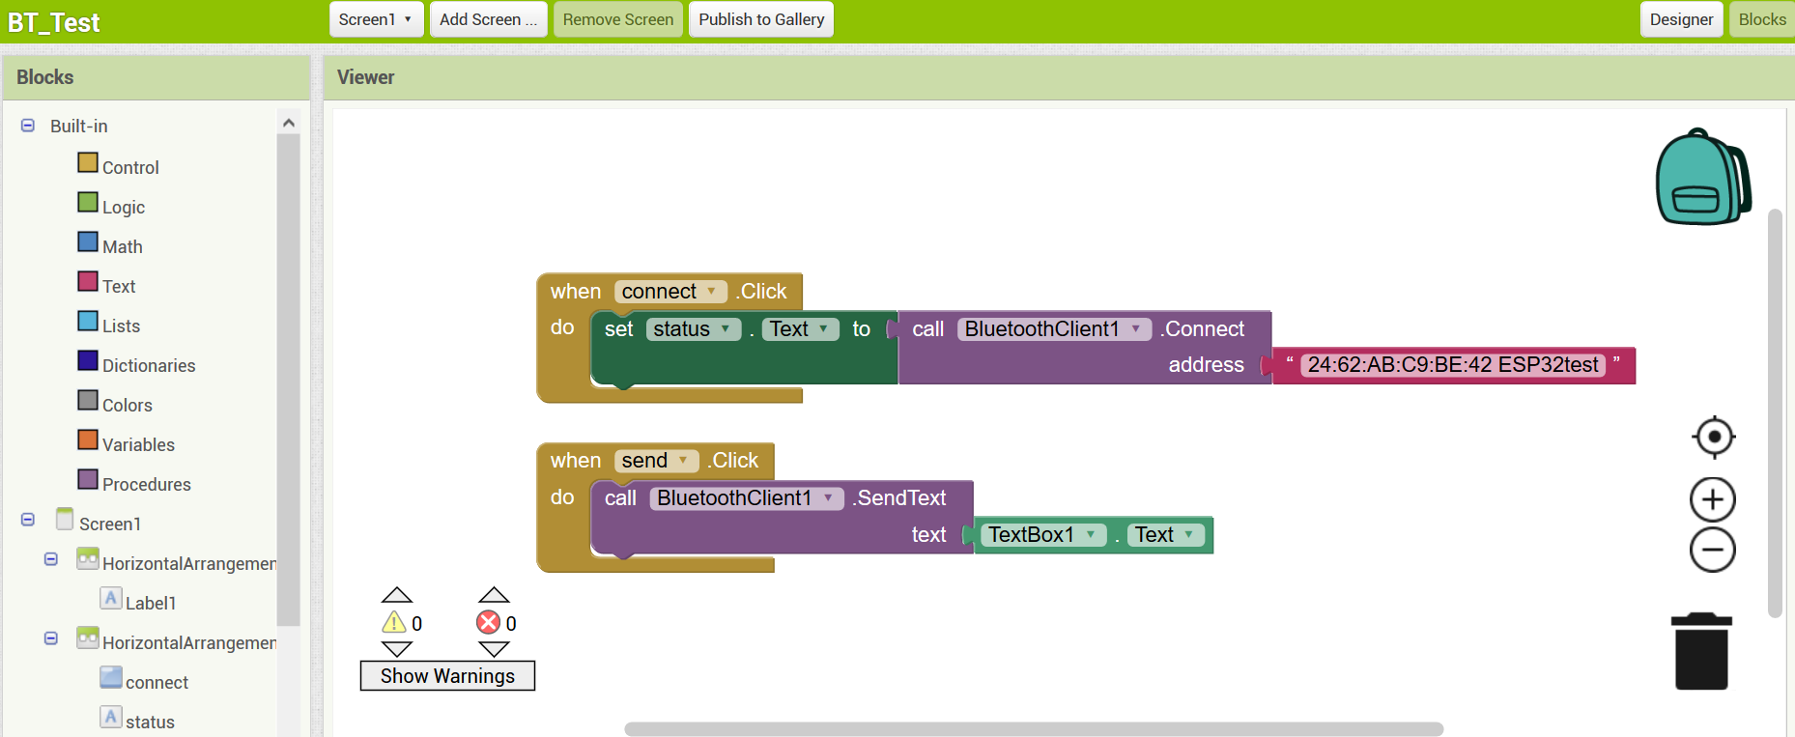Viewport: 1795px width, 737px height.
Task: Collapse the Built-in tree section
Action: [x=28, y=126]
